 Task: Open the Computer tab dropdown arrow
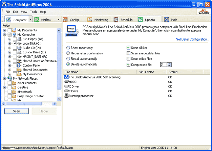[x=30, y=20]
